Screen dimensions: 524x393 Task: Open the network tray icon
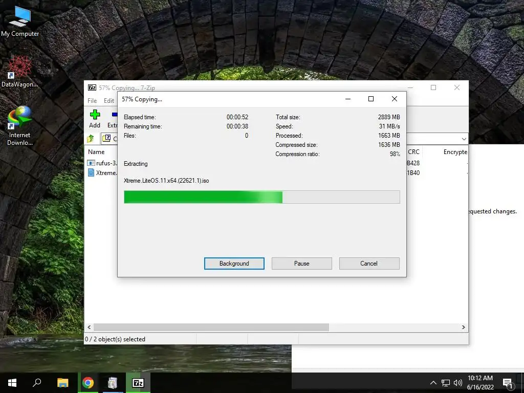(446, 383)
